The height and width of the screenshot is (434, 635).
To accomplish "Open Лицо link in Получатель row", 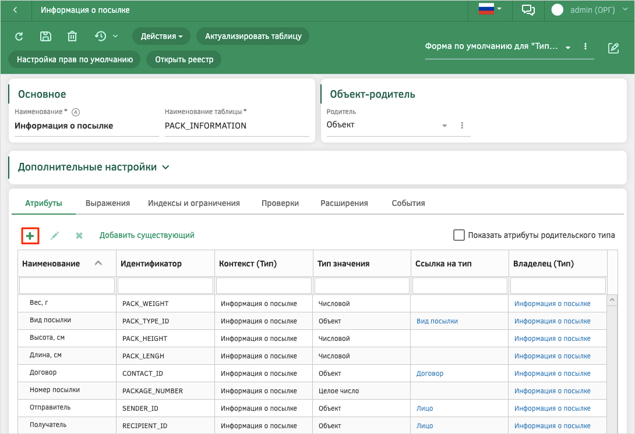I will coord(425,426).
